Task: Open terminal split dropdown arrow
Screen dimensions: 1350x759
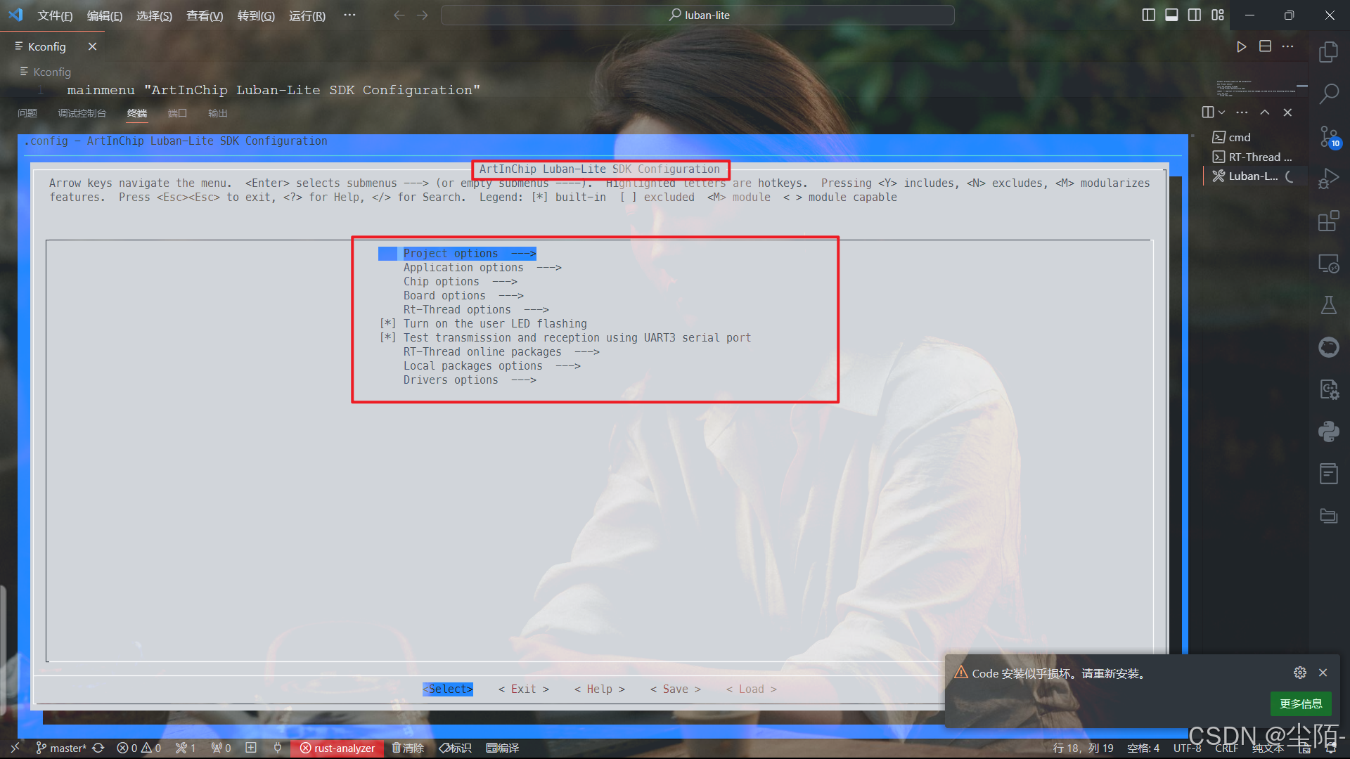Action: [x=1222, y=112]
